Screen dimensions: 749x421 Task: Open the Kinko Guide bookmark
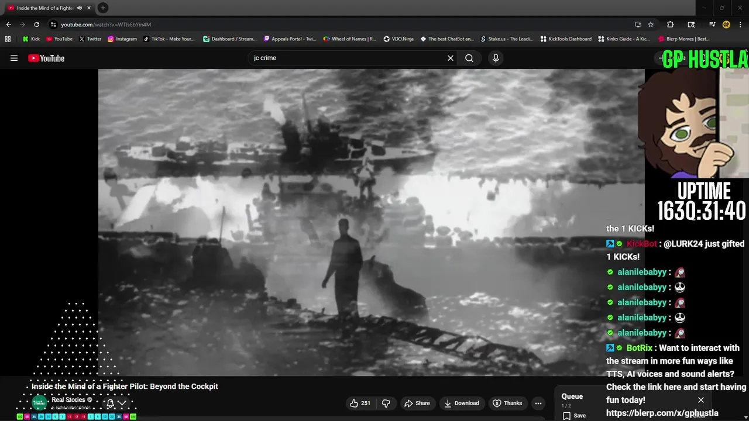[624, 39]
